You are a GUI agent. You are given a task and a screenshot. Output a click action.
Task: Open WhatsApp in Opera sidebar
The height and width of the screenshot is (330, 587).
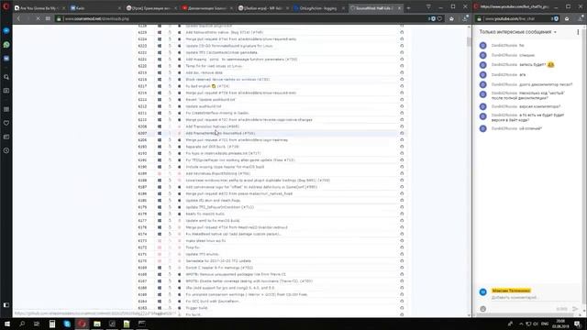(6, 45)
